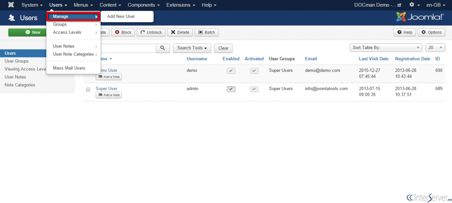Select User Note Categories menu item
This screenshot has width=452, height=203.
pyautogui.click(x=73, y=54)
